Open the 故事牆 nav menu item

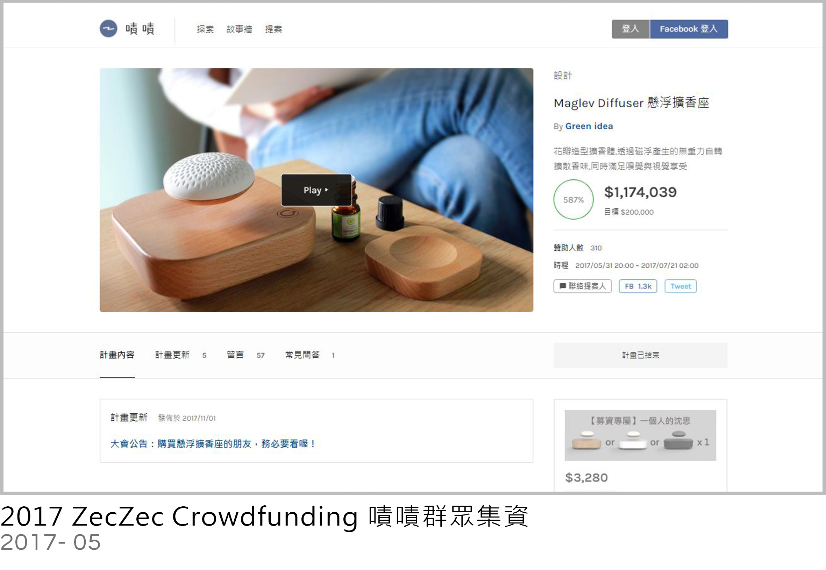(239, 29)
